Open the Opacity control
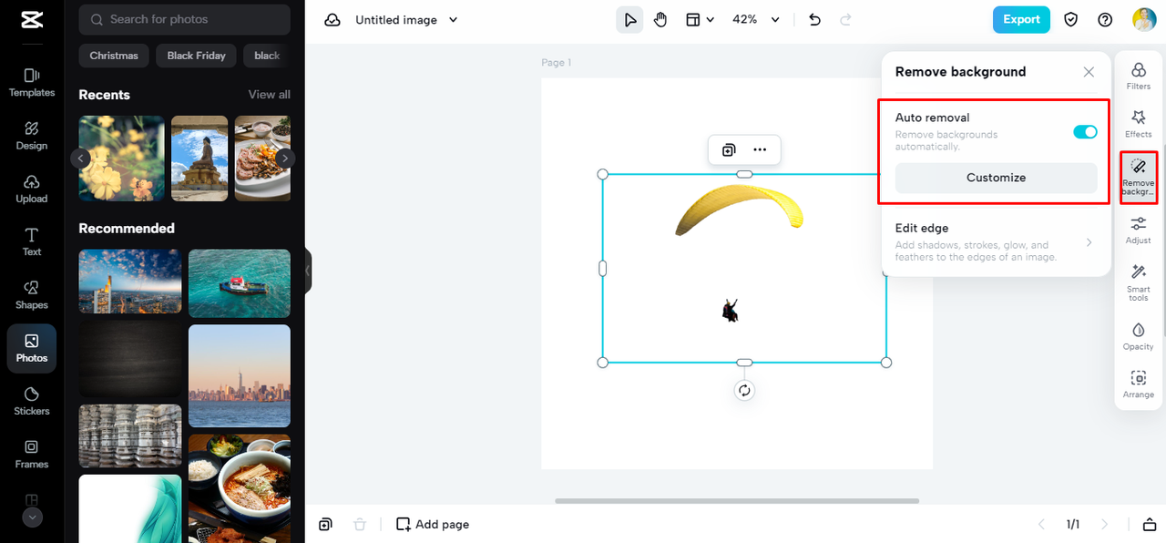This screenshot has height=543, width=1166. point(1138,335)
